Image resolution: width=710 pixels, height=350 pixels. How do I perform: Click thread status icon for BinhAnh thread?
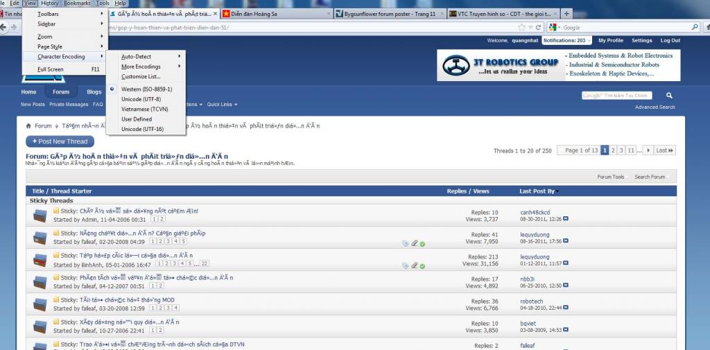pos(40,260)
